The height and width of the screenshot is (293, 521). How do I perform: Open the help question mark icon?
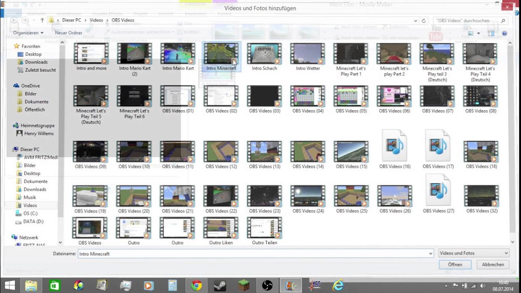[x=505, y=33]
